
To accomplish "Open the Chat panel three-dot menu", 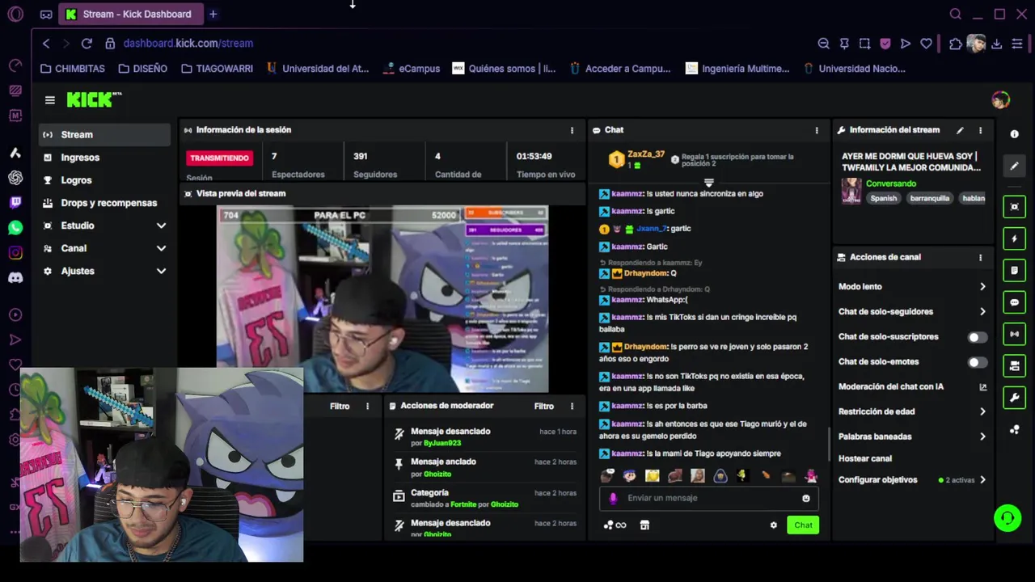I will pos(817,130).
